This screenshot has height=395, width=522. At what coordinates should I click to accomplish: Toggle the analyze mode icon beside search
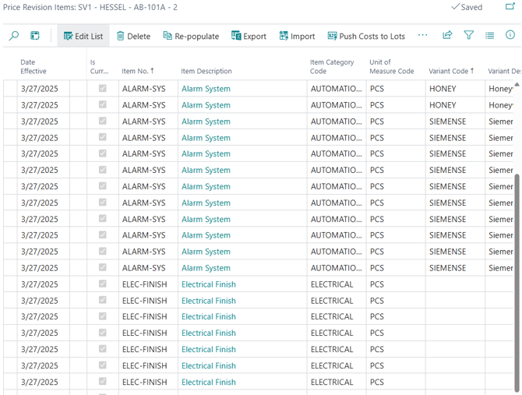tap(34, 36)
